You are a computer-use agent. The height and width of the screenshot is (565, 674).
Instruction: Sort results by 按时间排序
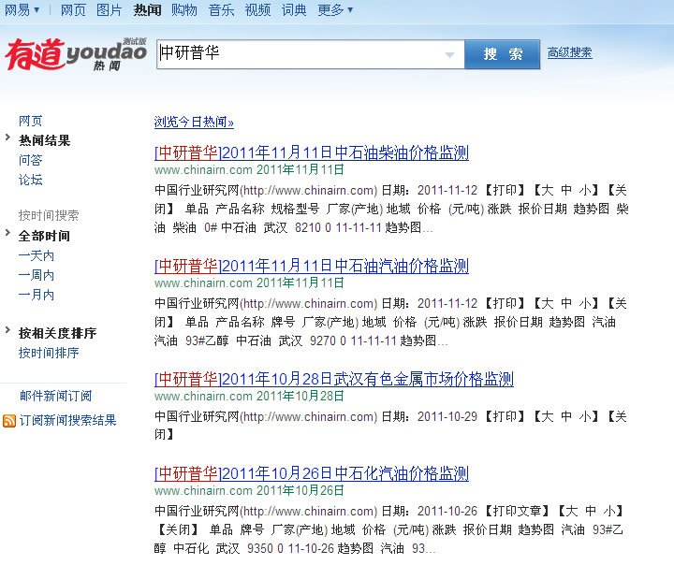click(x=49, y=353)
